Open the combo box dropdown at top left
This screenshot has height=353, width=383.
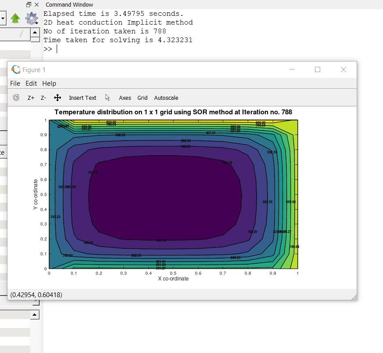tap(3, 18)
